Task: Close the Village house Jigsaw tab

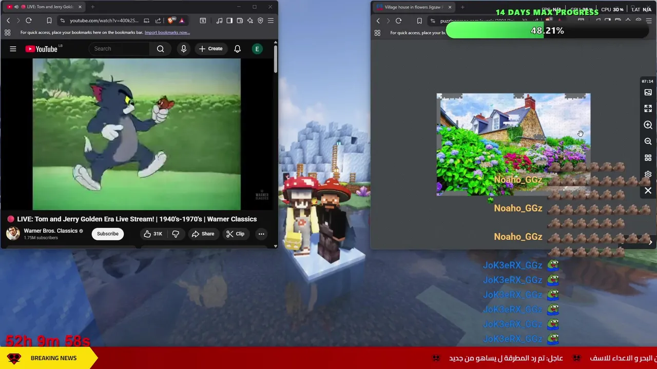Action: [x=450, y=7]
